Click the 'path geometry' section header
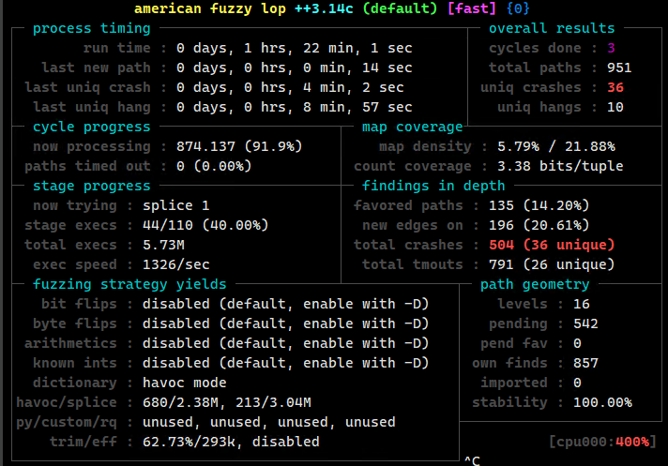 pyautogui.click(x=535, y=284)
